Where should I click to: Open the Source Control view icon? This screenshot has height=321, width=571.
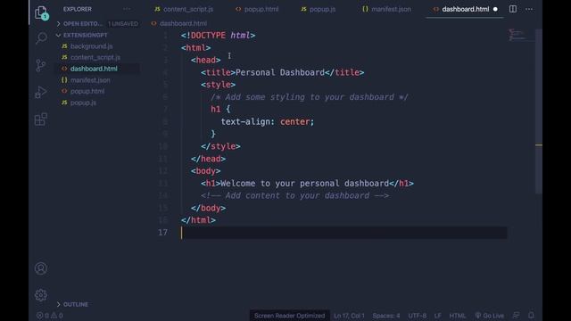pyautogui.click(x=41, y=65)
